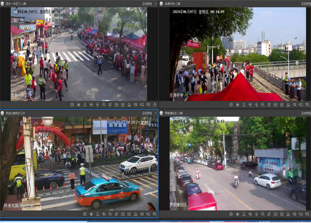Enable digital zoom on top-left camera feed
The height and width of the screenshot is (223, 311).
104,105
